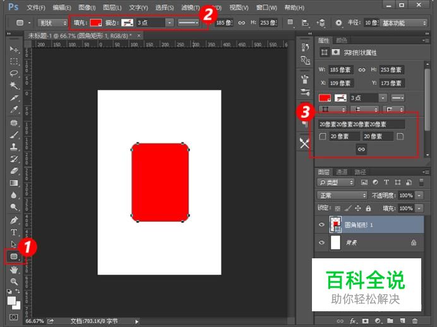The width and height of the screenshot is (437, 327).
Task: Select the Pen tool
Action: [x=13, y=221]
